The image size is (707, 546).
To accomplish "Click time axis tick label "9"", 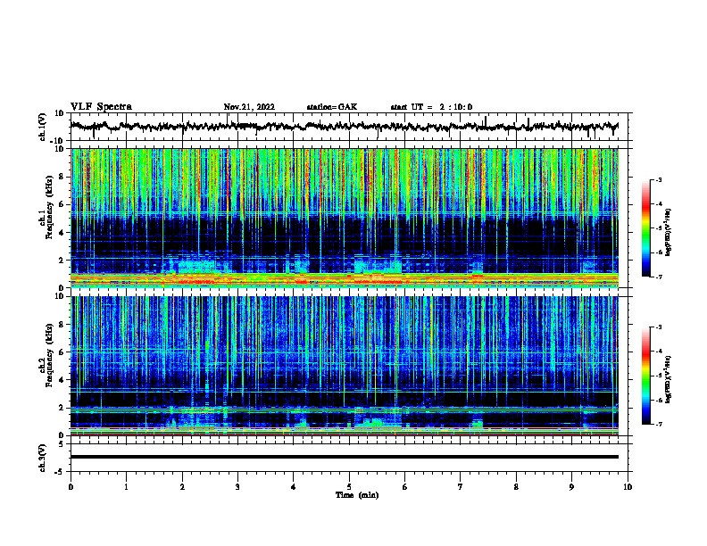I will coord(571,487).
